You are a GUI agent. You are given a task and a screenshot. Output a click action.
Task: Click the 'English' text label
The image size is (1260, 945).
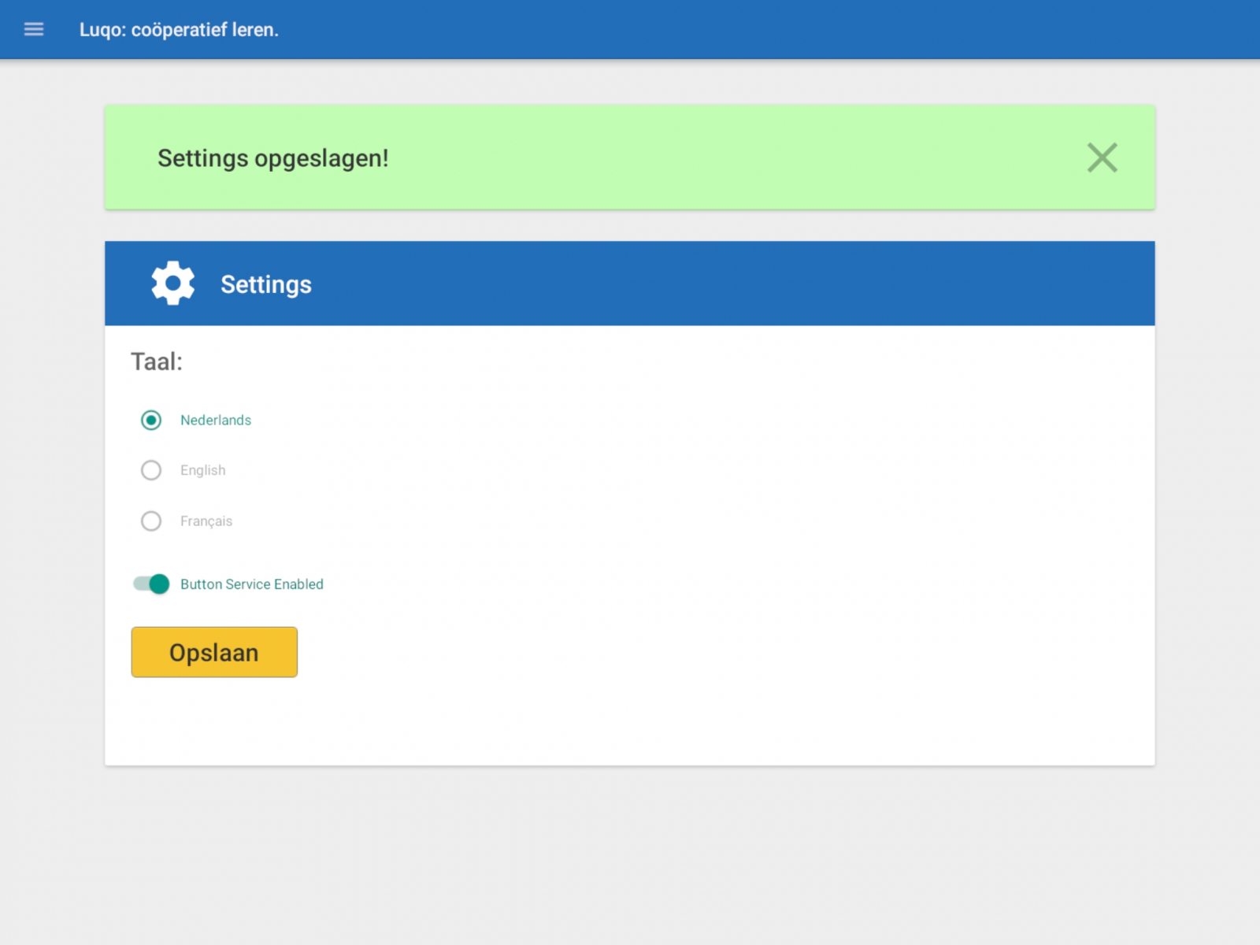(202, 470)
